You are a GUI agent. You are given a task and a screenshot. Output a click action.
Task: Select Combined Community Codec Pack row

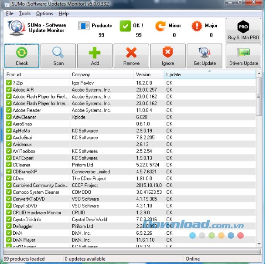(x=130, y=185)
